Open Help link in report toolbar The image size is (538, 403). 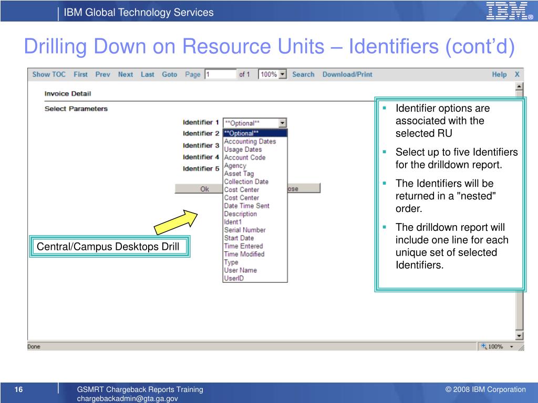coord(499,75)
